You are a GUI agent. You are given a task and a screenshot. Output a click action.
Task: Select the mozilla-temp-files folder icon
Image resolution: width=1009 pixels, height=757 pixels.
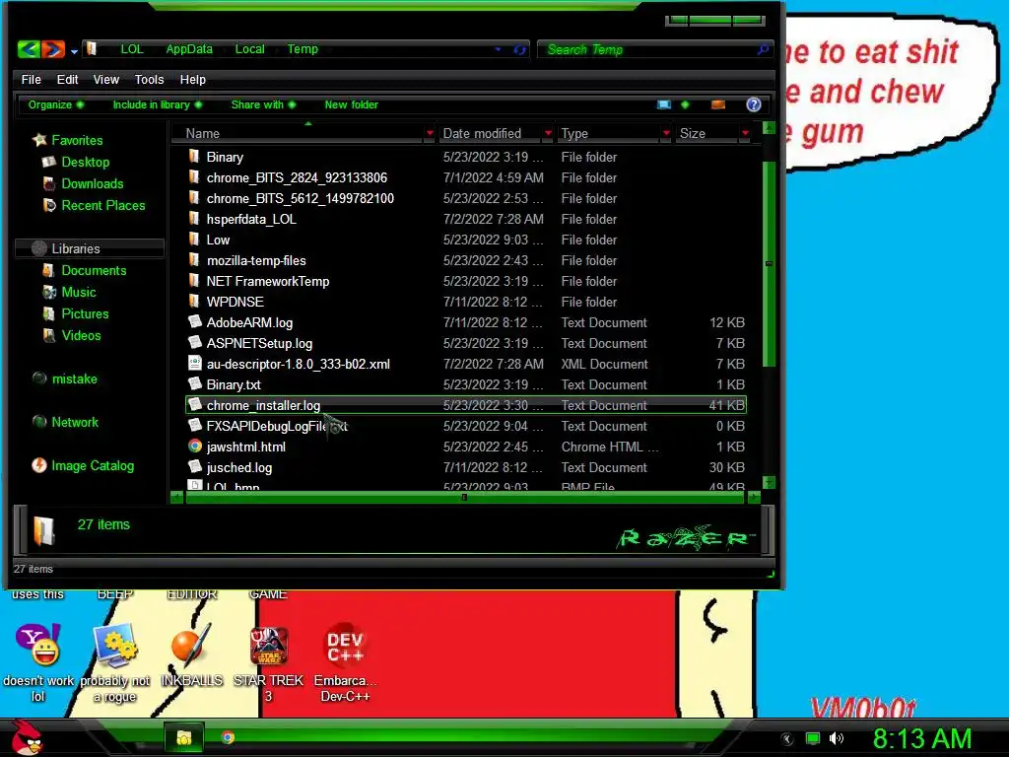pos(194,259)
